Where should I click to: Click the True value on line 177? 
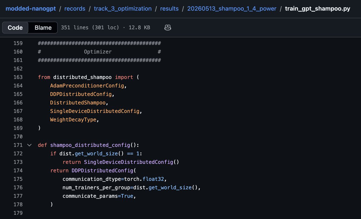127,196
